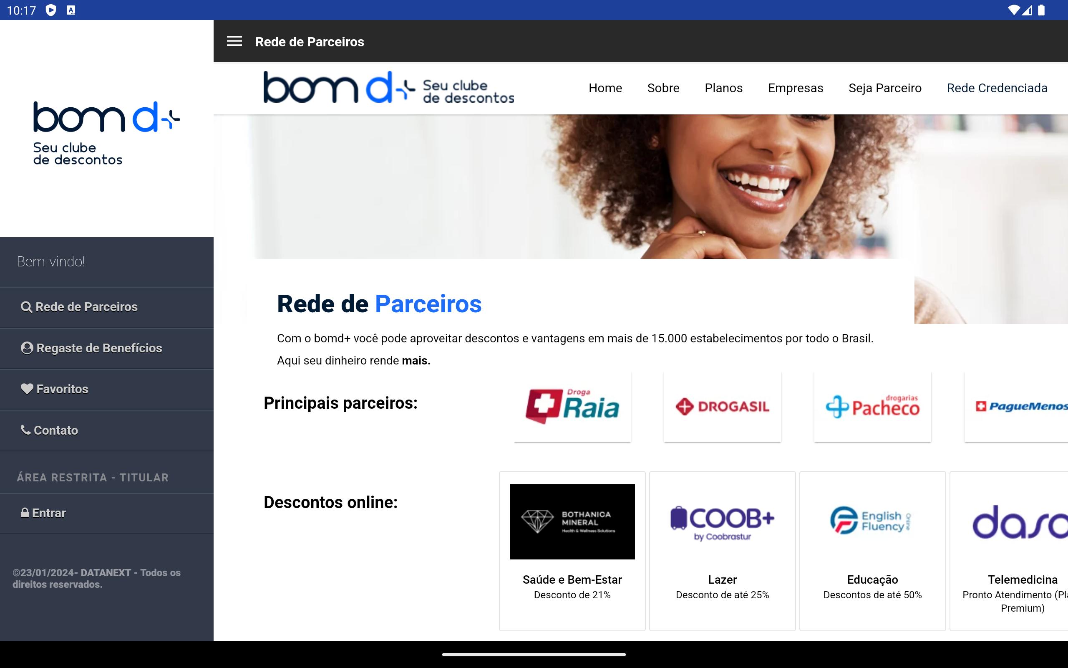This screenshot has height=668, width=1068.
Task: Open the Planos navigation item
Action: (723, 88)
